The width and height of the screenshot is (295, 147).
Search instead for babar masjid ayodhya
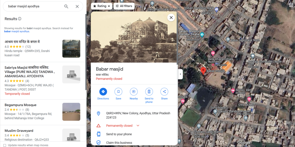tap(17, 31)
